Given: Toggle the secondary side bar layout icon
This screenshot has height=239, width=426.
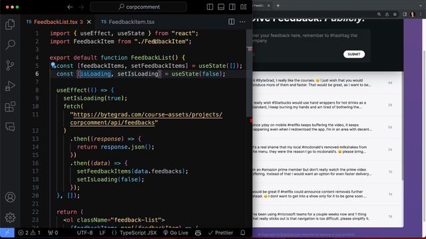Looking at the screenshot, I should coord(232,7).
